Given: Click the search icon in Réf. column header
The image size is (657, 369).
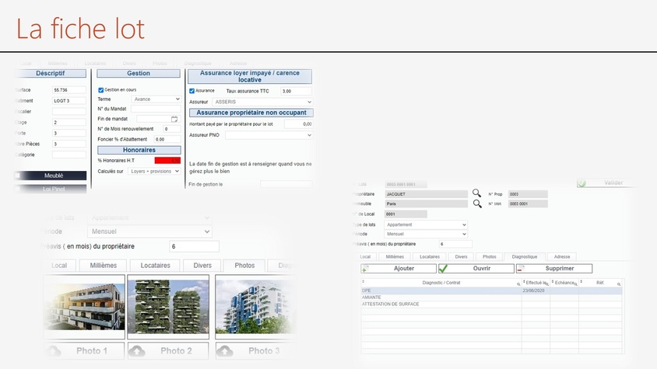Looking at the screenshot, I should click(619, 284).
